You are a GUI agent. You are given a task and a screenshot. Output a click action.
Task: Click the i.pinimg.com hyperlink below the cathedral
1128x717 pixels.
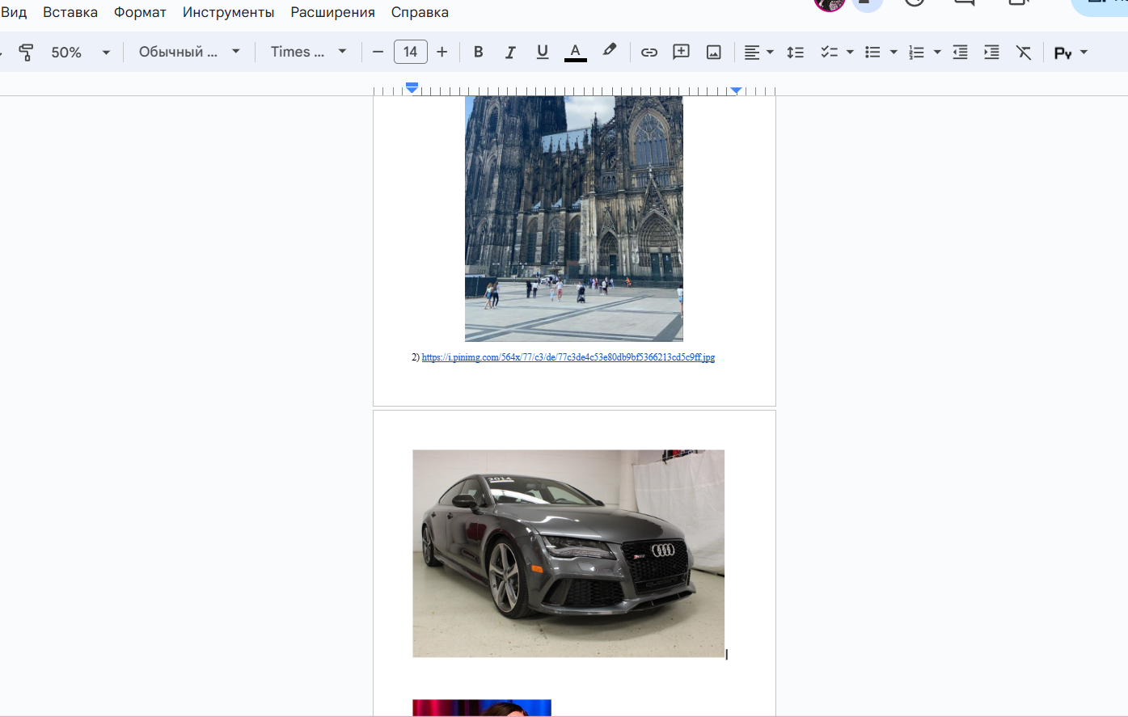pos(568,357)
